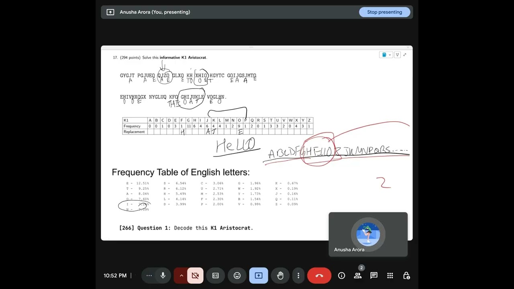Open the emoji reactions button
514x289 pixels.
click(237, 276)
